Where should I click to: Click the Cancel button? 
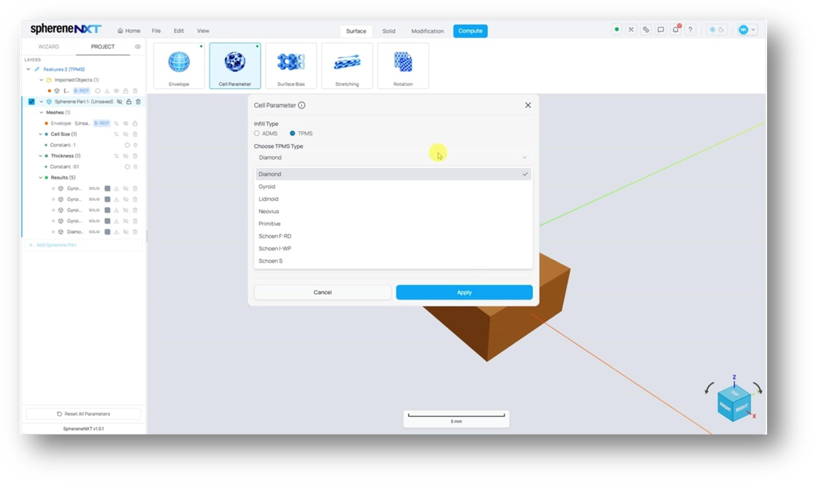coord(323,292)
